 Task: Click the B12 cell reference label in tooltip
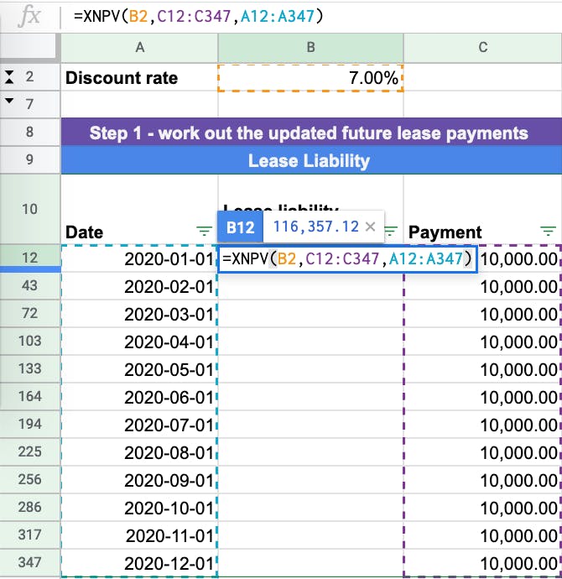240,227
